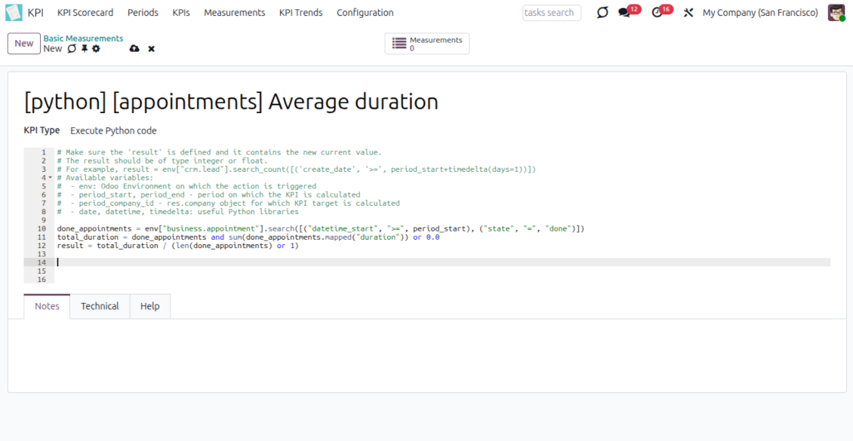Image resolution: width=853 pixels, height=441 pixels.
Task: Open the Configuration menu
Action: [x=365, y=13]
